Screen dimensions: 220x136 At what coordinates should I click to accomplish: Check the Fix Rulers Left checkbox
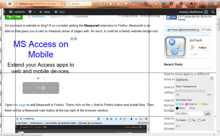[199, 120]
